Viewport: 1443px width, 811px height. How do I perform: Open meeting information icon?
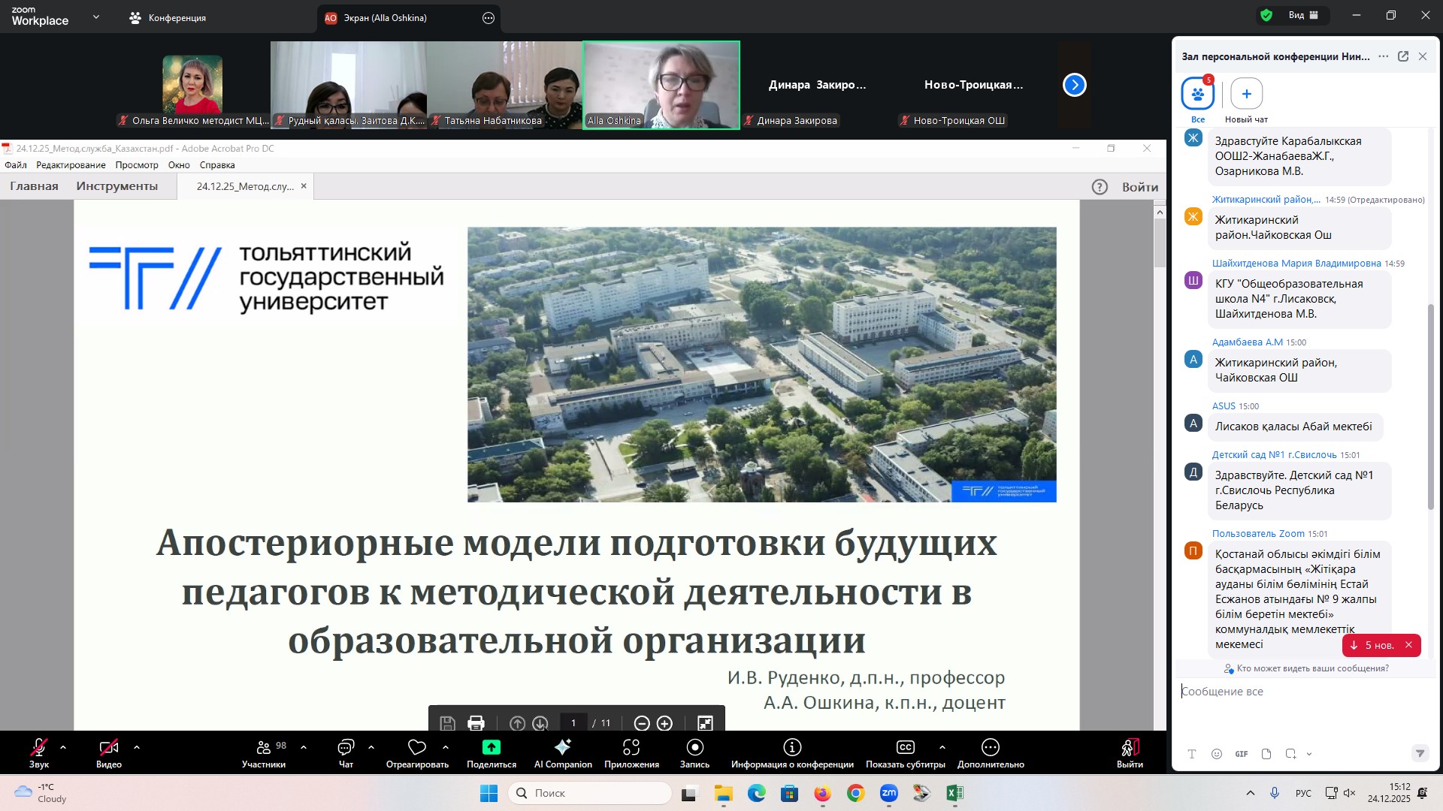click(792, 747)
